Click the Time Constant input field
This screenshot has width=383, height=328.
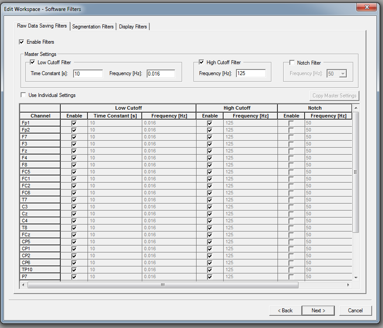click(88, 74)
